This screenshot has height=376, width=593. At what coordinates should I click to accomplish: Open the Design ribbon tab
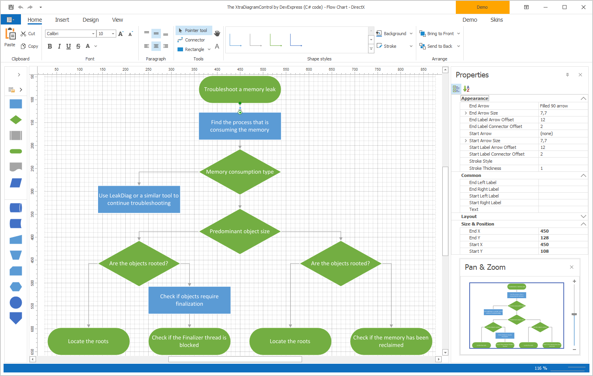[x=91, y=20]
